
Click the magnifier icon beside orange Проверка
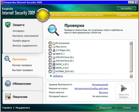[7, 59]
